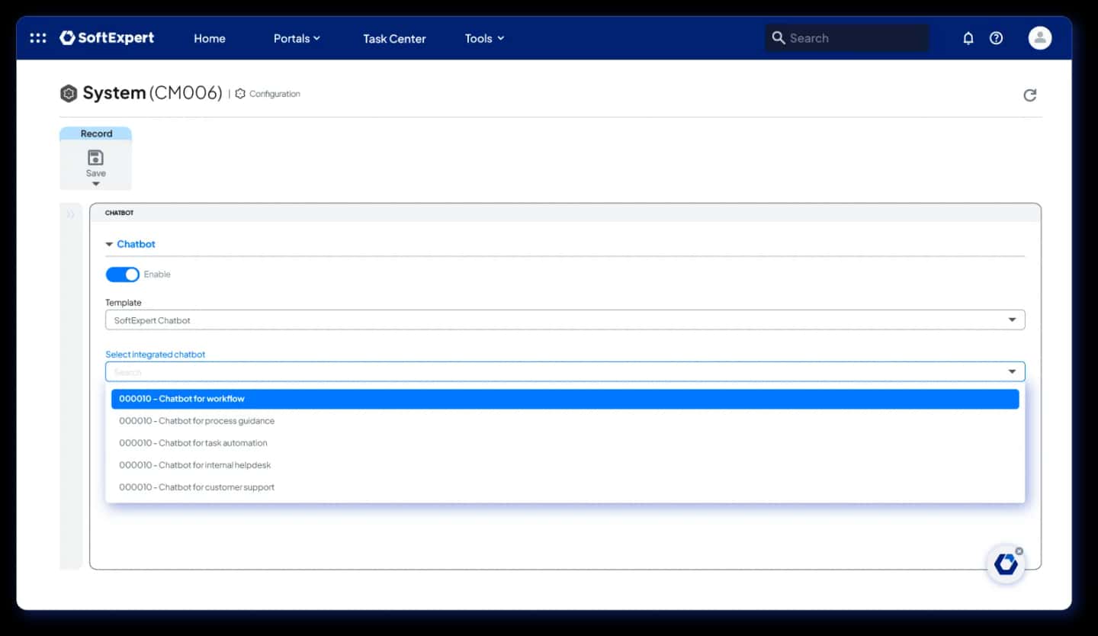Open the Save options arrow
This screenshot has width=1098, height=636.
(x=95, y=184)
